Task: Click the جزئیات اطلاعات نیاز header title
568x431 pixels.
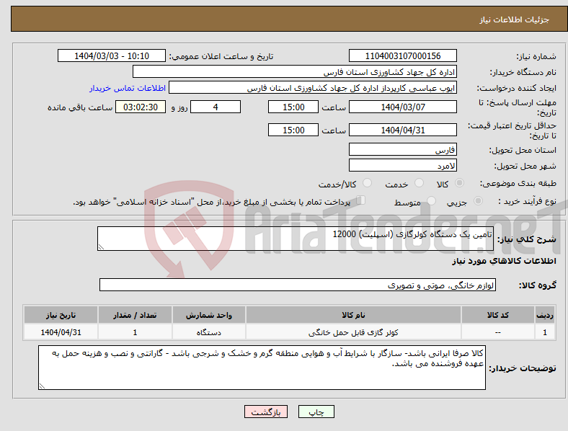Action: [x=515, y=19]
